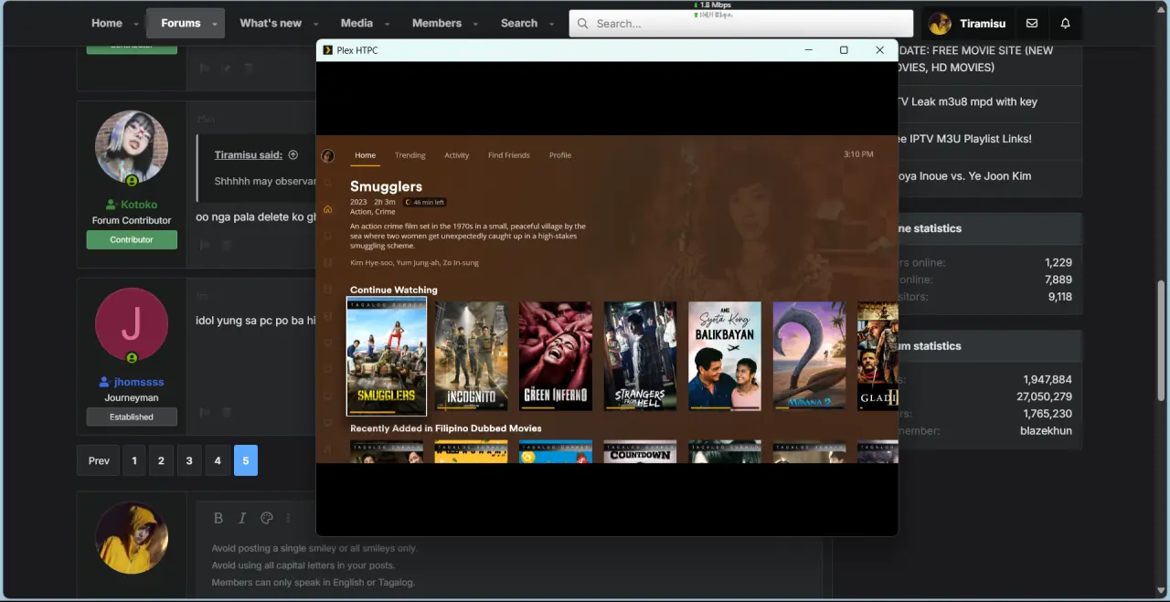This screenshot has height=602, width=1170.
Task: Click the forum search magnifier icon
Action: (582, 24)
